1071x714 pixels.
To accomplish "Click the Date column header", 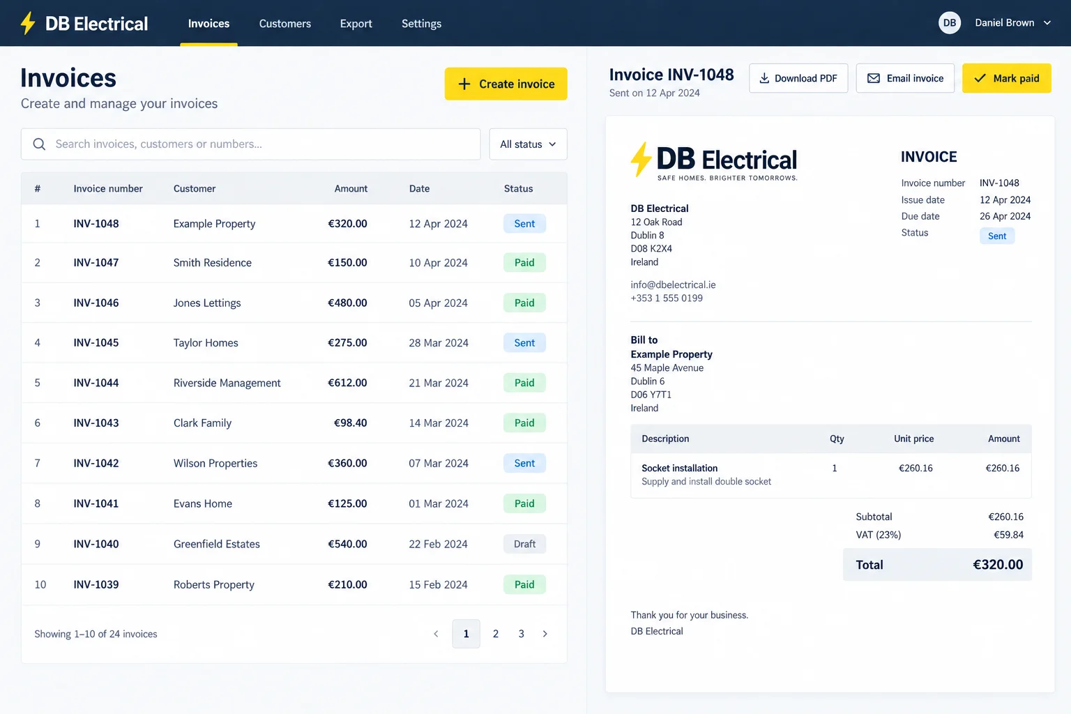I will point(419,189).
